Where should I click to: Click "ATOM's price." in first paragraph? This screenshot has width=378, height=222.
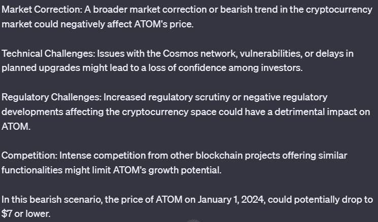click(x=164, y=24)
